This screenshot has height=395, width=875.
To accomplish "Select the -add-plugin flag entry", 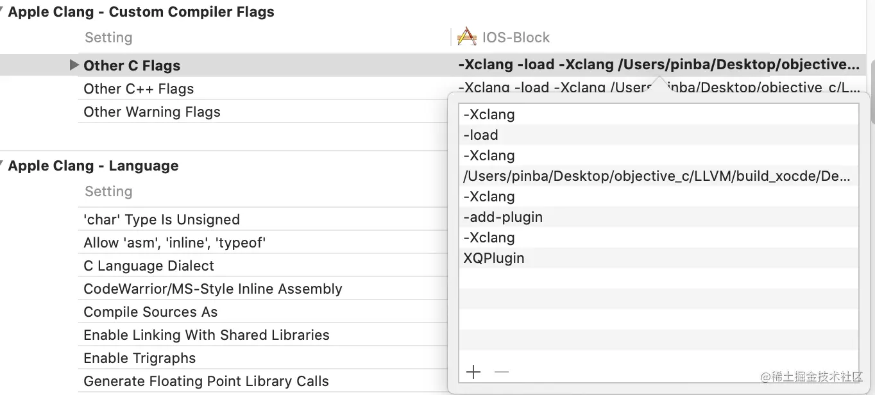I will pyautogui.click(x=503, y=217).
